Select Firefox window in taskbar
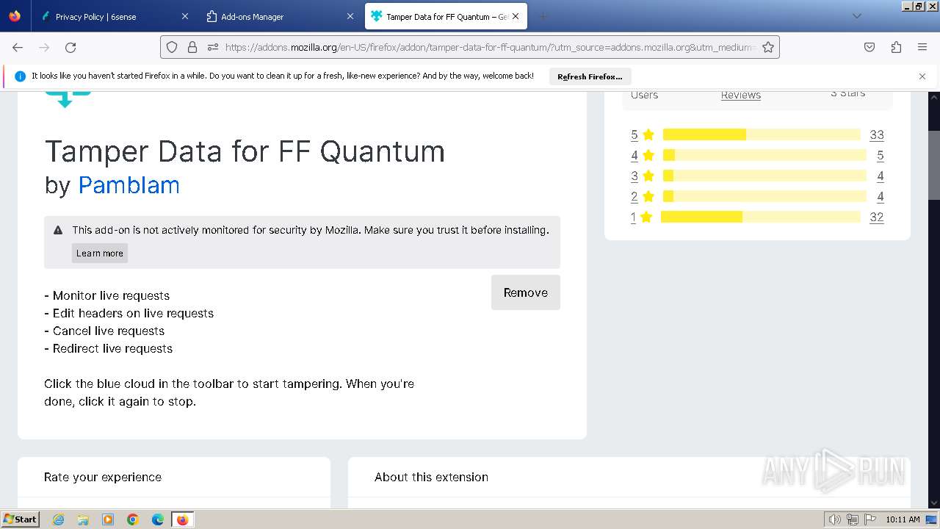940x529 pixels. click(182, 519)
